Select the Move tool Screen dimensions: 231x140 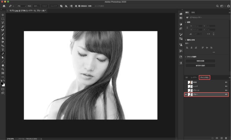(x=3, y=15)
